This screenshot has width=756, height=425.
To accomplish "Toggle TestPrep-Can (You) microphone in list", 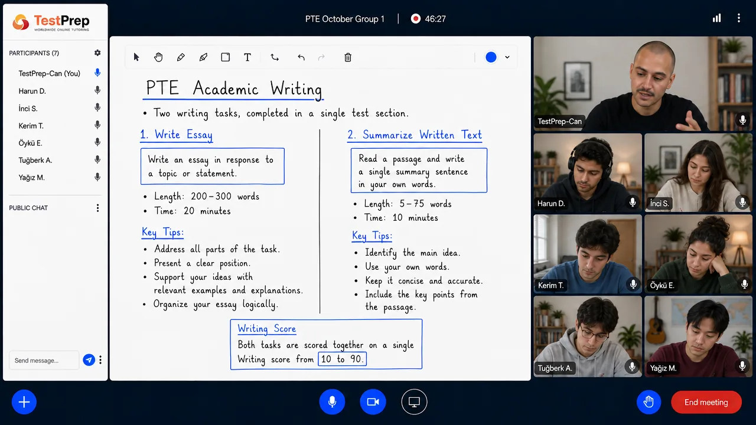I will pyautogui.click(x=97, y=73).
